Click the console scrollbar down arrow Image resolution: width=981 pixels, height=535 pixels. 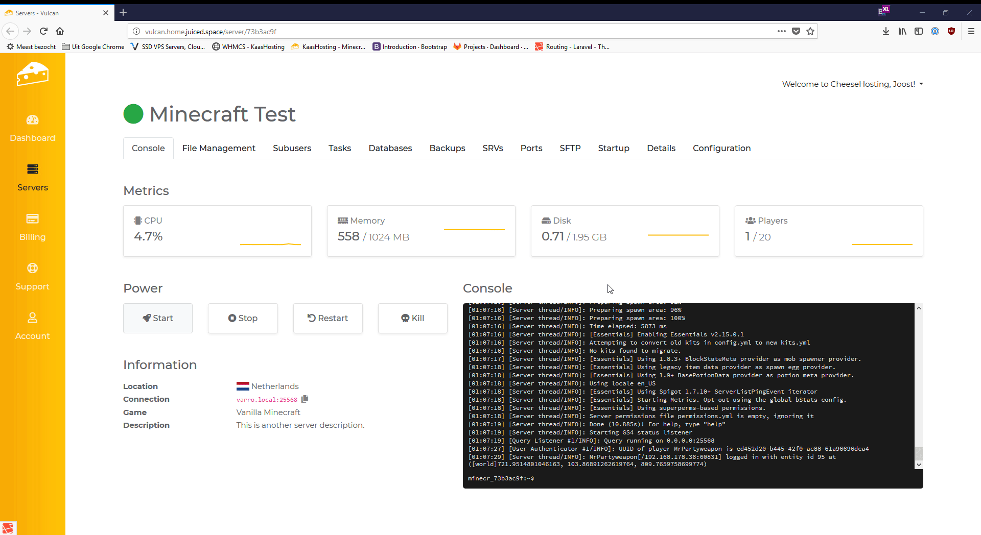(x=919, y=465)
